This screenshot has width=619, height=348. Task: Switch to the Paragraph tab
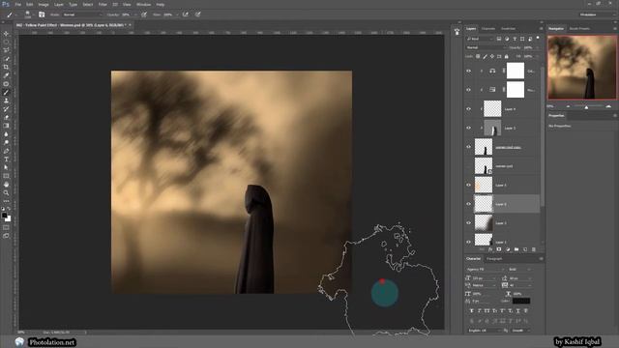click(x=494, y=259)
